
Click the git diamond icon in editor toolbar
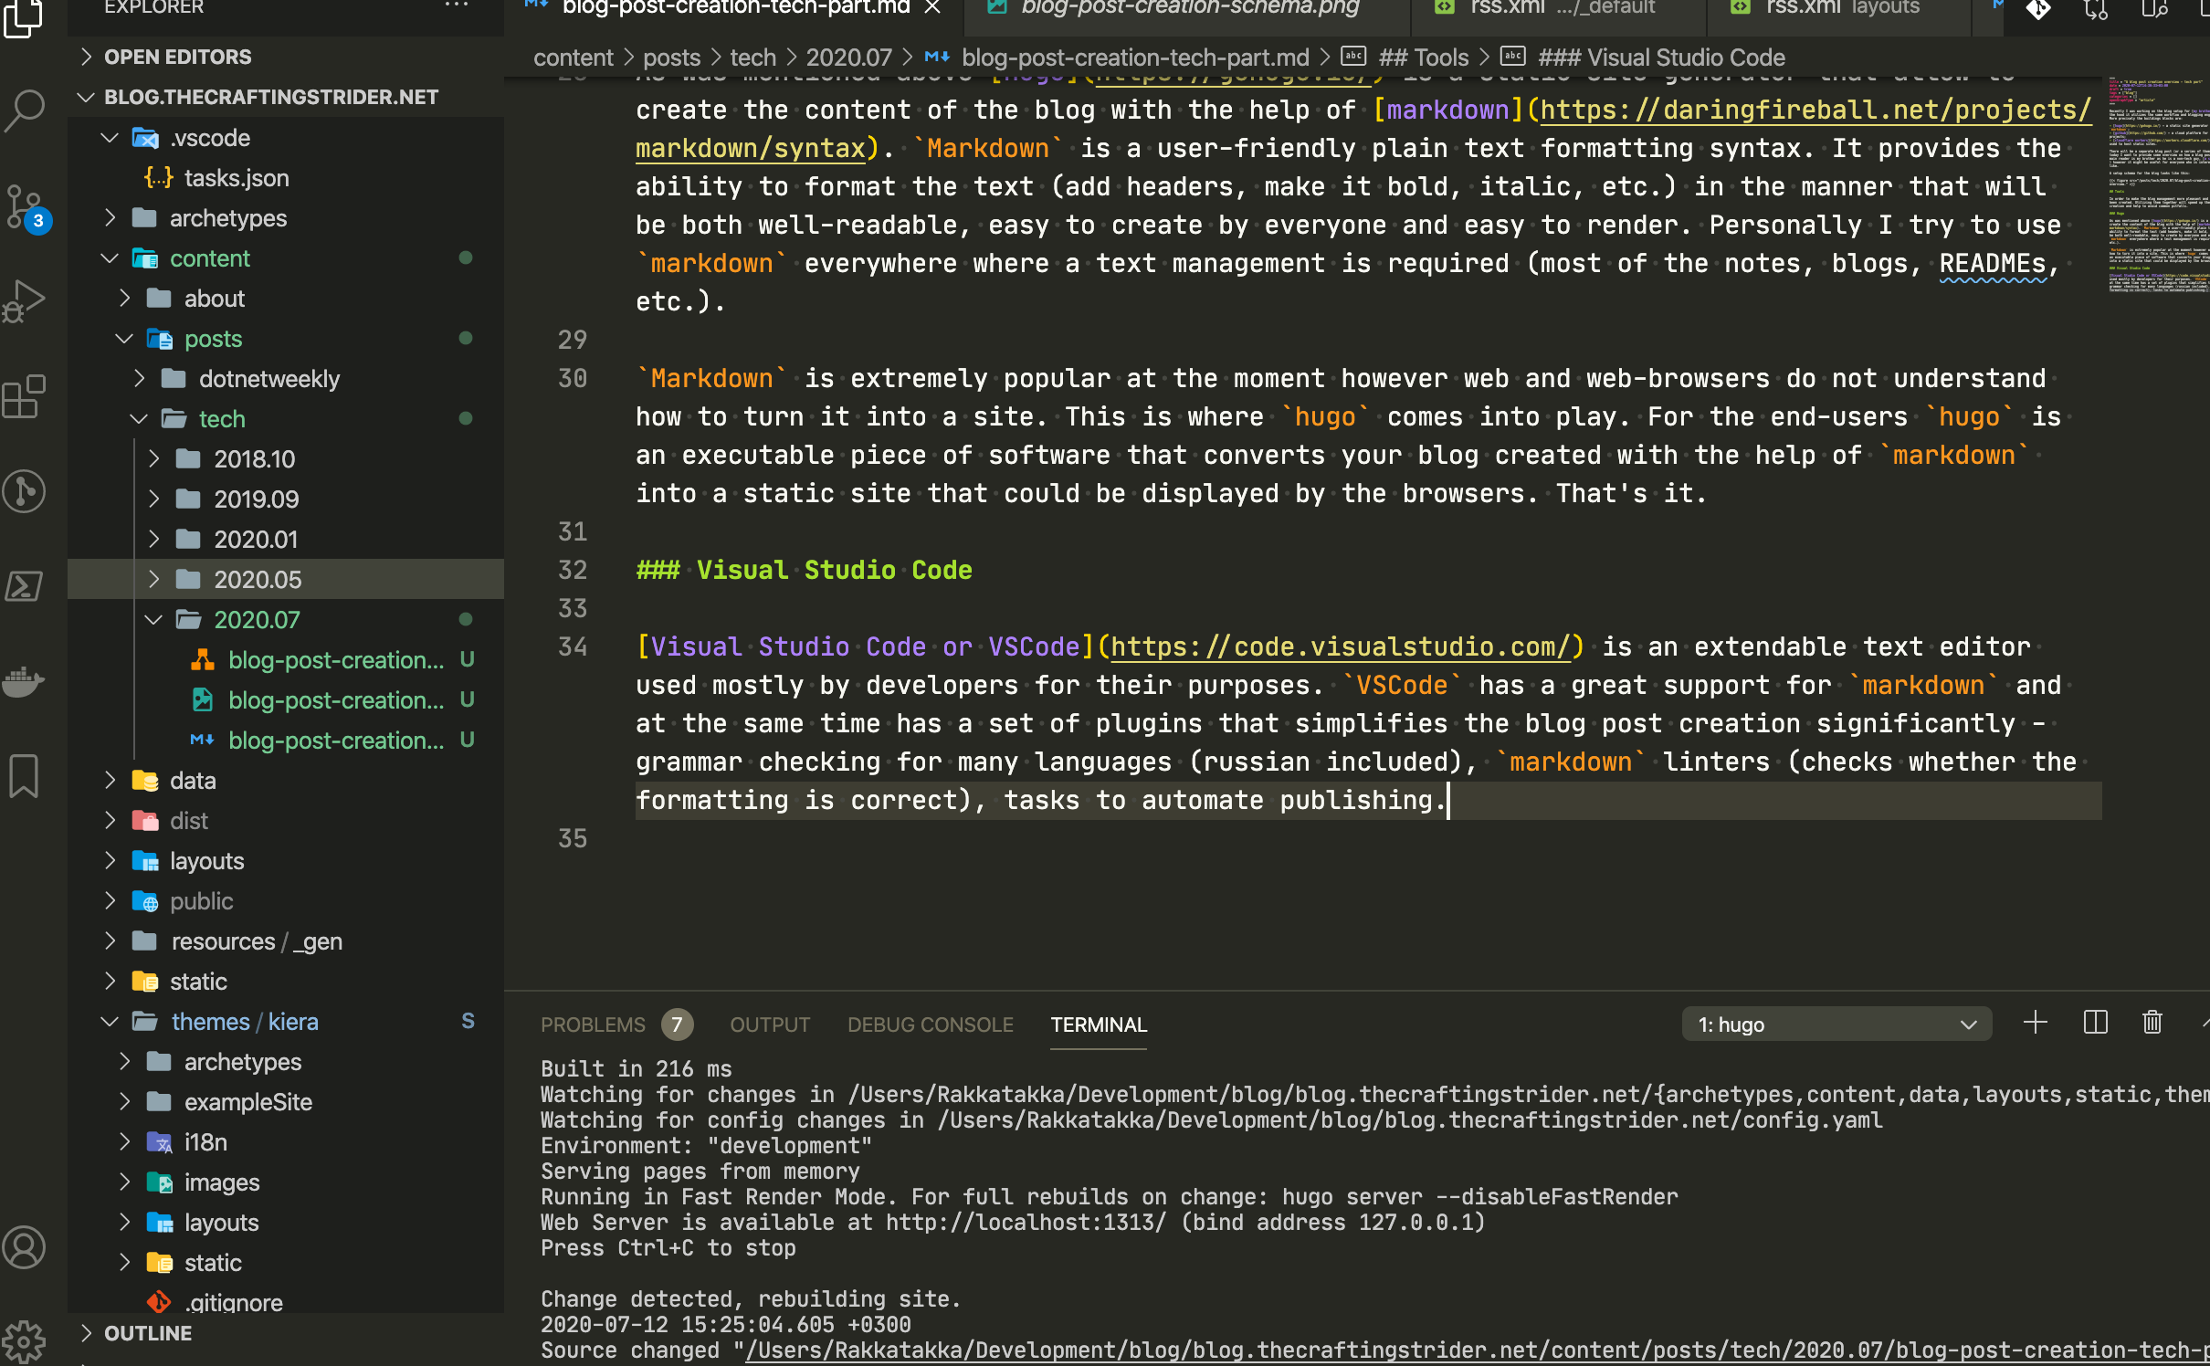click(x=2037, y=9)
